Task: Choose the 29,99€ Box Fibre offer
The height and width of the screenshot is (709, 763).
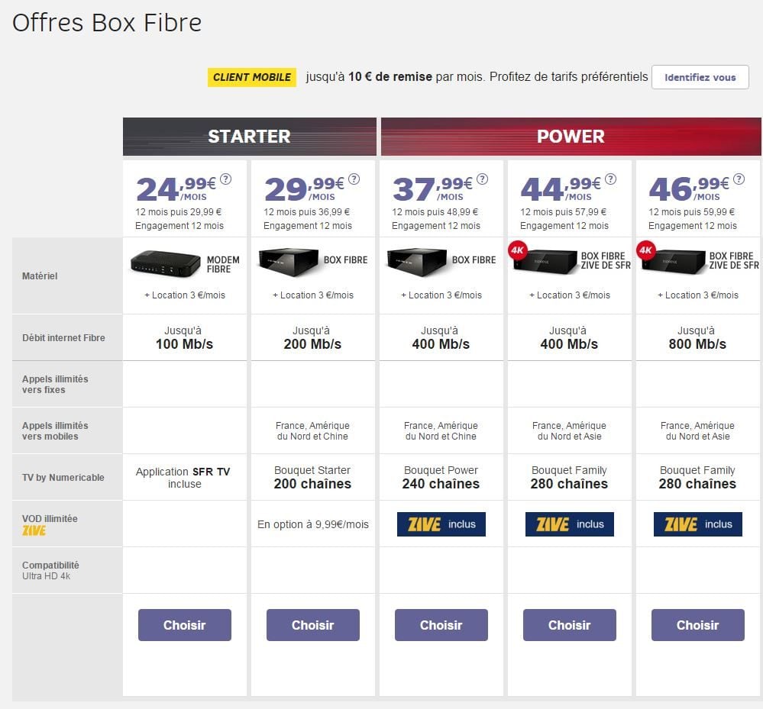Action: (x=312, y=625)
